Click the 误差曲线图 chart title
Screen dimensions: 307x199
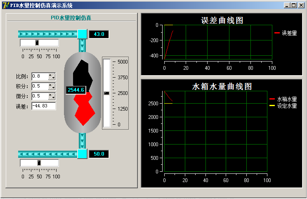click(x=222, y=20)
